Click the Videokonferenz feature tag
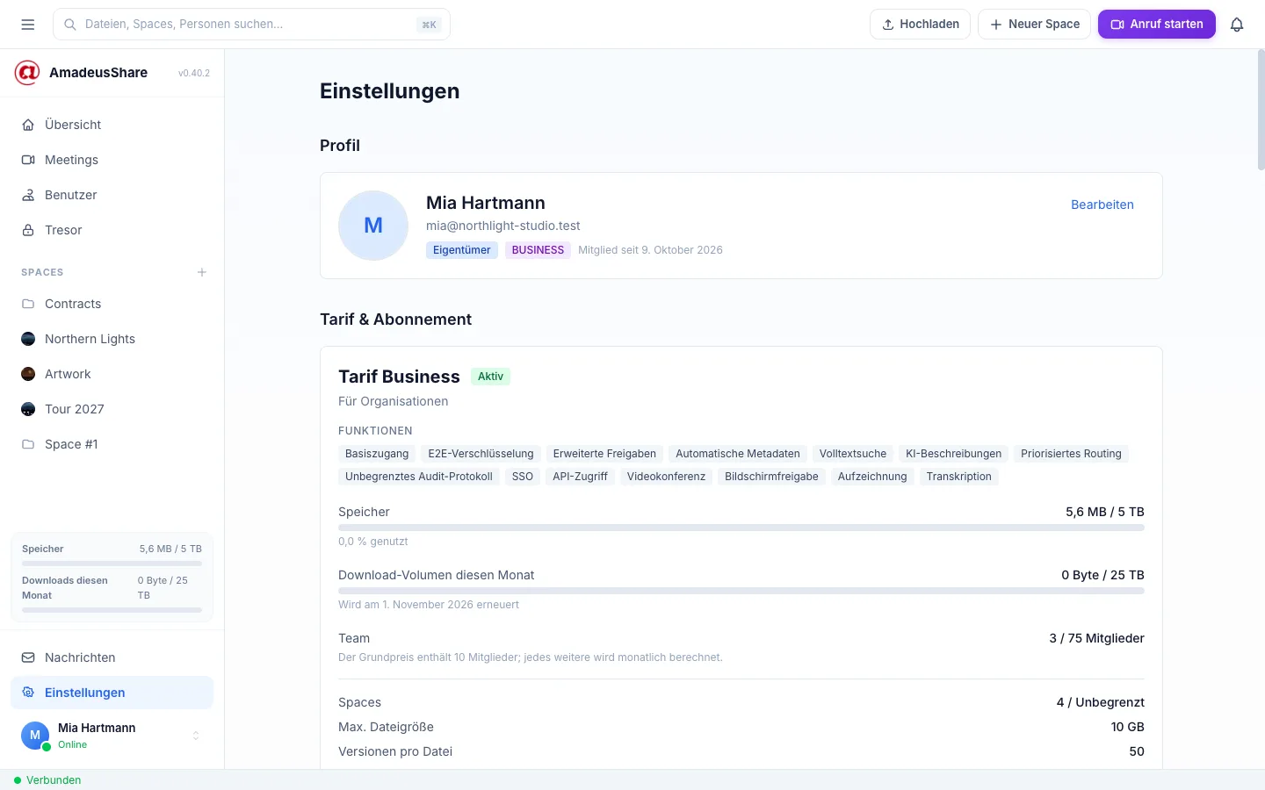The width and height of the screenshot is (1265, 790). coord(666,477)
